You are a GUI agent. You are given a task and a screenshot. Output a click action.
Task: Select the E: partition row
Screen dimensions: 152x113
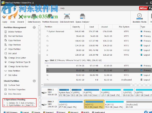[99, 45]
